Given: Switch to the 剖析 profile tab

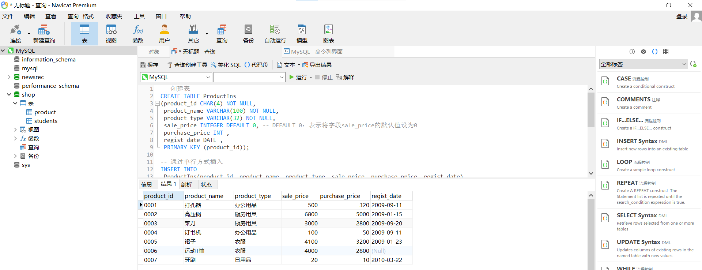Looking at the screenshot, I should click(x=186, y=184).
